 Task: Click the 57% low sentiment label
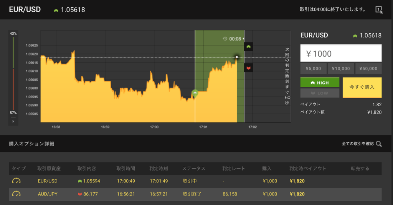point(13,113)
